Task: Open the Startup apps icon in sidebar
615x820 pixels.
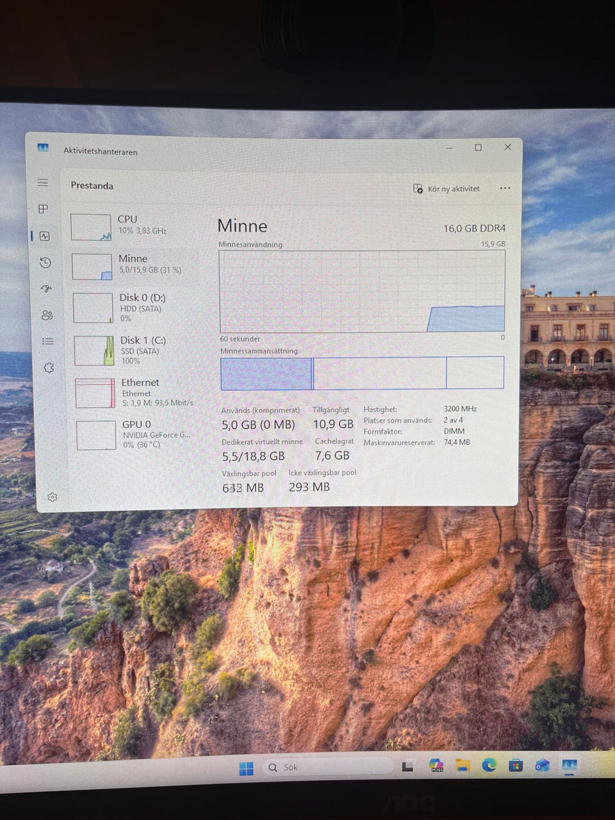Action: [x=46, y=289]
